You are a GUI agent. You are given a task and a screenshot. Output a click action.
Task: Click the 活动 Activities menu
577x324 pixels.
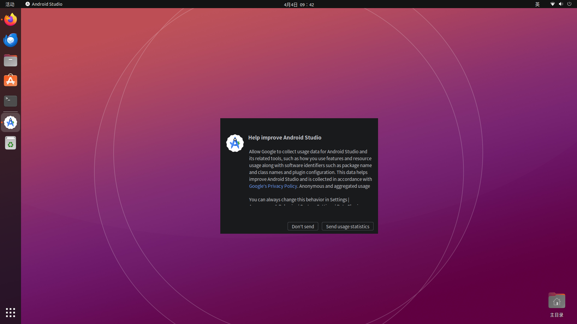10,4
